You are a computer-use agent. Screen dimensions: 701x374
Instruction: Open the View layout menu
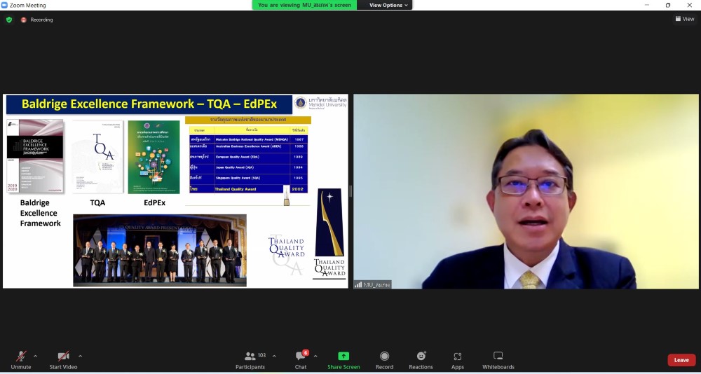pos(684,19)
